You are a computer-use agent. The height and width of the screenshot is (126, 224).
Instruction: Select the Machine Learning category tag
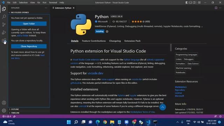(x=183, y=68)
